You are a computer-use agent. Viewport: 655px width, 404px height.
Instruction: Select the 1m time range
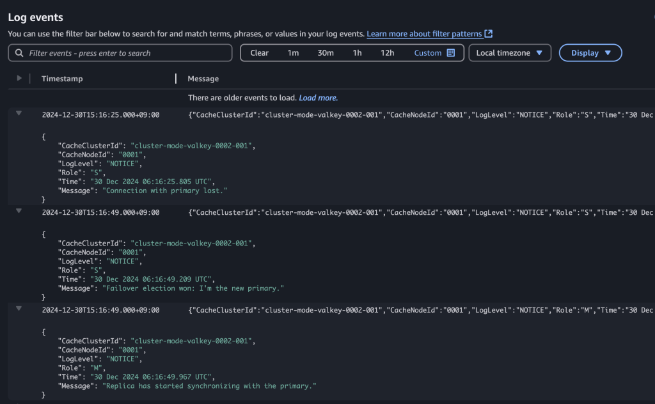(293, 53)
